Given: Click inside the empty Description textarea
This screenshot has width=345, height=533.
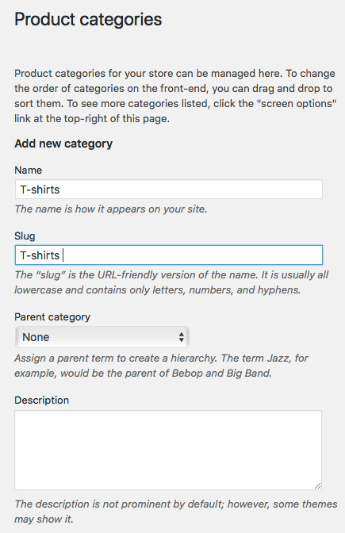Looking at the screenshot, I should tap(168, 450).
